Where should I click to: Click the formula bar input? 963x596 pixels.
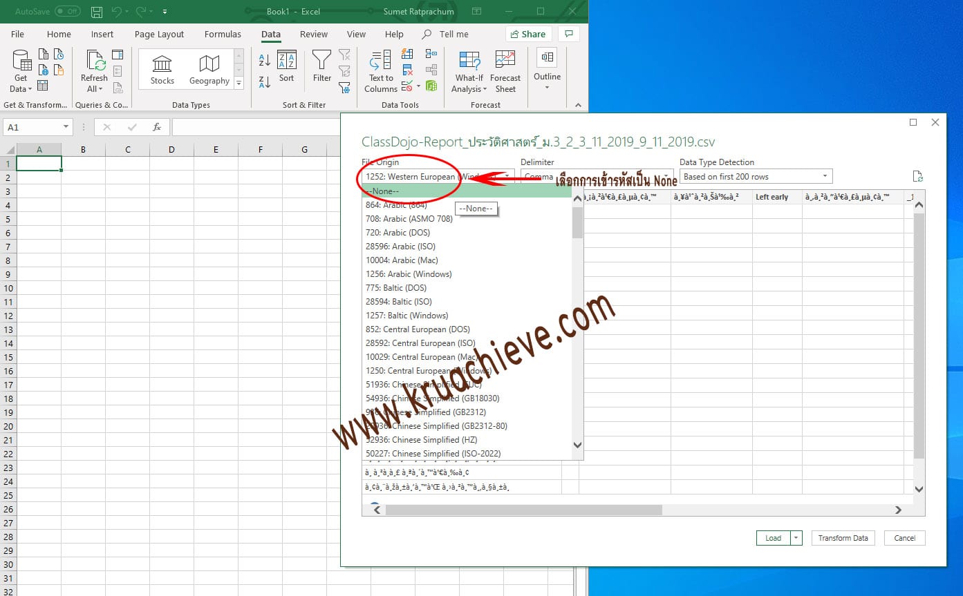tap(257, 127)
